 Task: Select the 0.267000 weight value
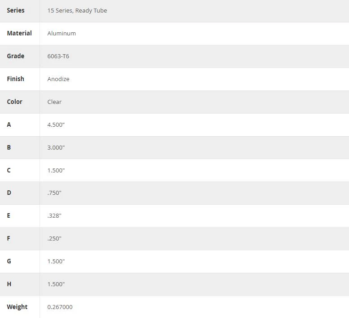pyautogui.click(x=60, y=307)
